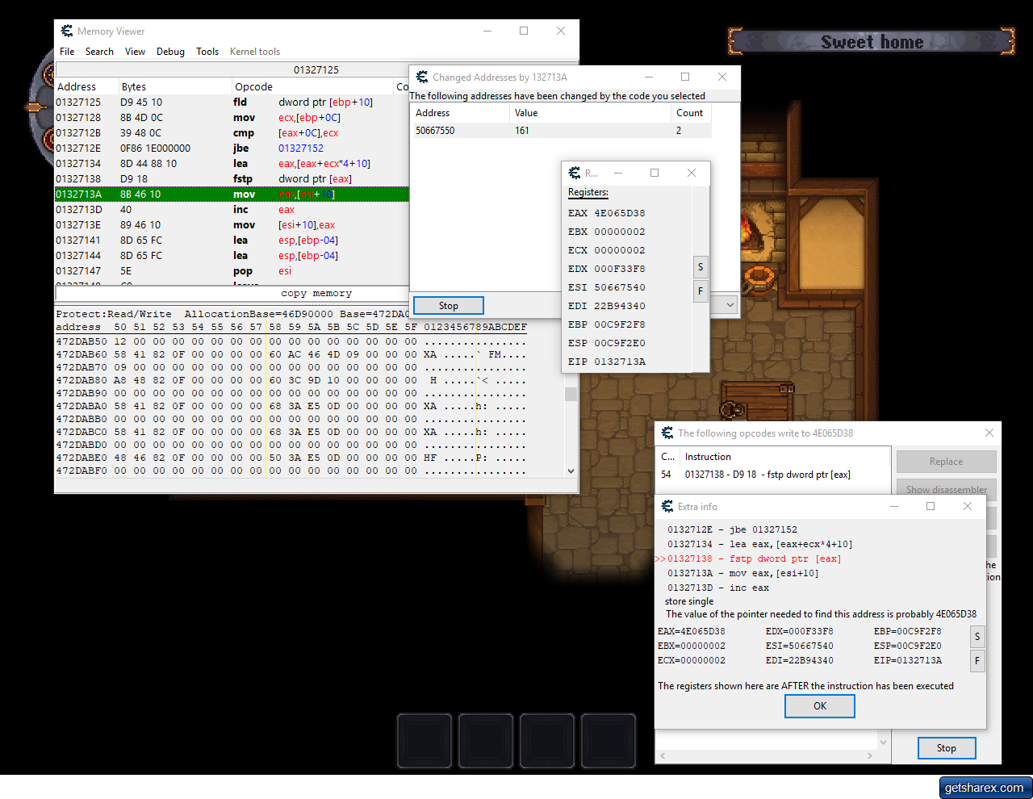The width and height of the screenshot is (1033, 799).
Task: Toggle the F button in the Extra info window
Action: (x=977, y=661)
